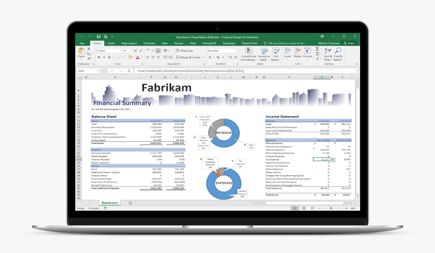Decrease the cell indent
The height and width of the screenshot is (253, 435).
165,58
